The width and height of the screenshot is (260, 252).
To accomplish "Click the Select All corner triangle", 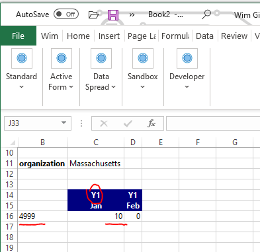I will [x=12, y=142].
